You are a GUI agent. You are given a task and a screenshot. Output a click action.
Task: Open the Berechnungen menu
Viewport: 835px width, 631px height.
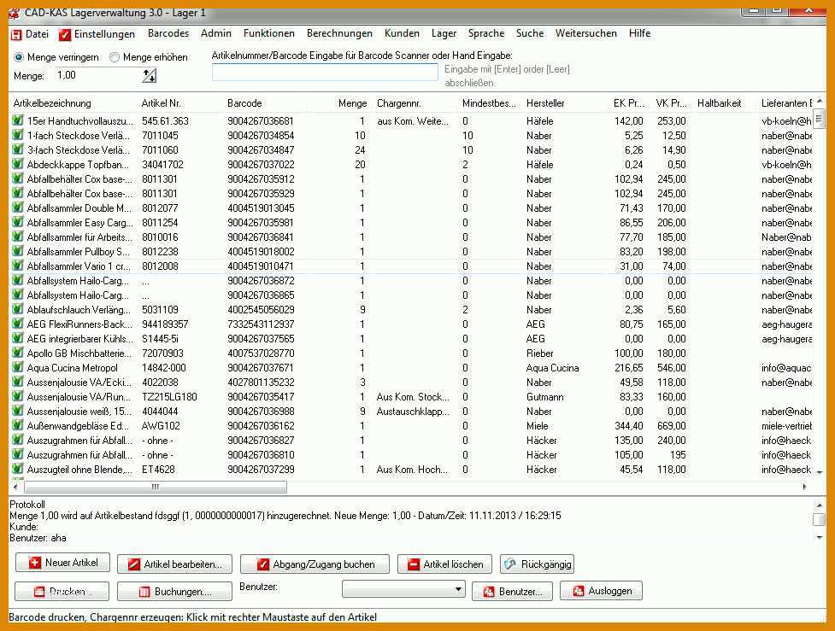pos(340,33)
